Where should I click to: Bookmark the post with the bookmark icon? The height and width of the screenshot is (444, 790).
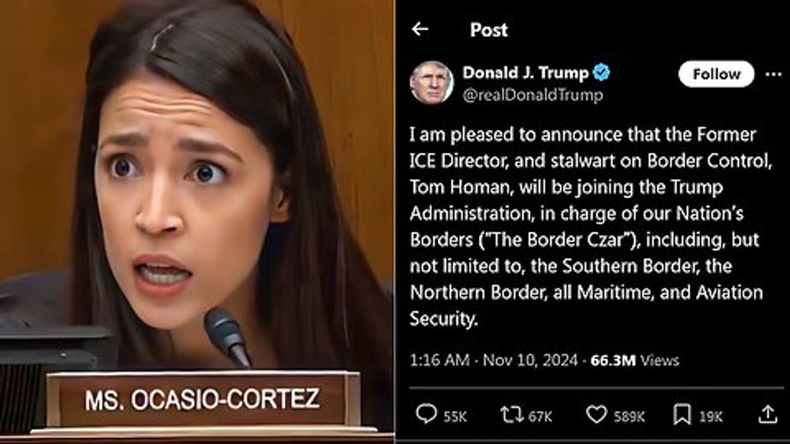(682, 416)
